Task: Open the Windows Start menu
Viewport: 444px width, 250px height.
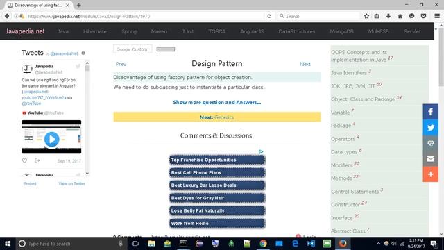Action: tap(8, 244)
